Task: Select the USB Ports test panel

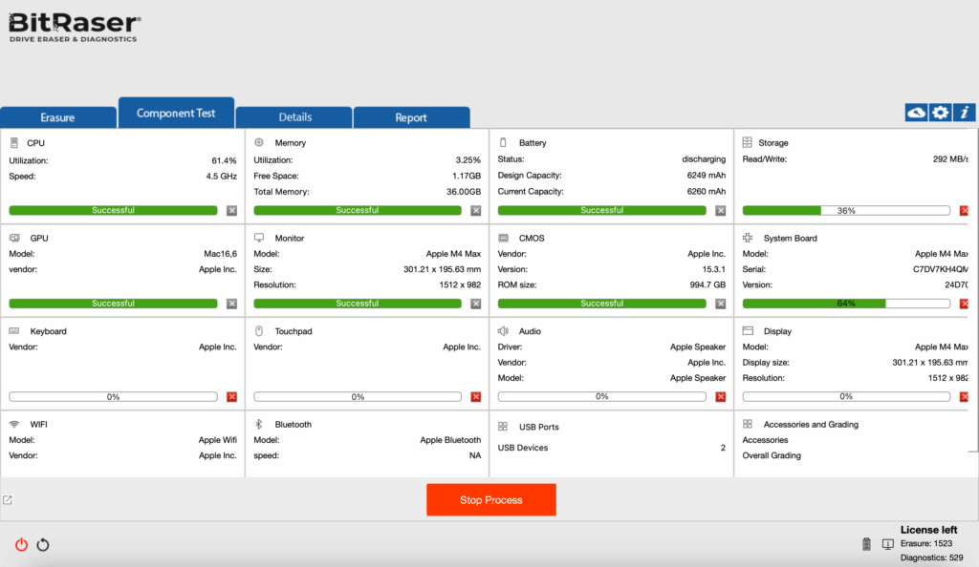Action: (x=610, y=443)
